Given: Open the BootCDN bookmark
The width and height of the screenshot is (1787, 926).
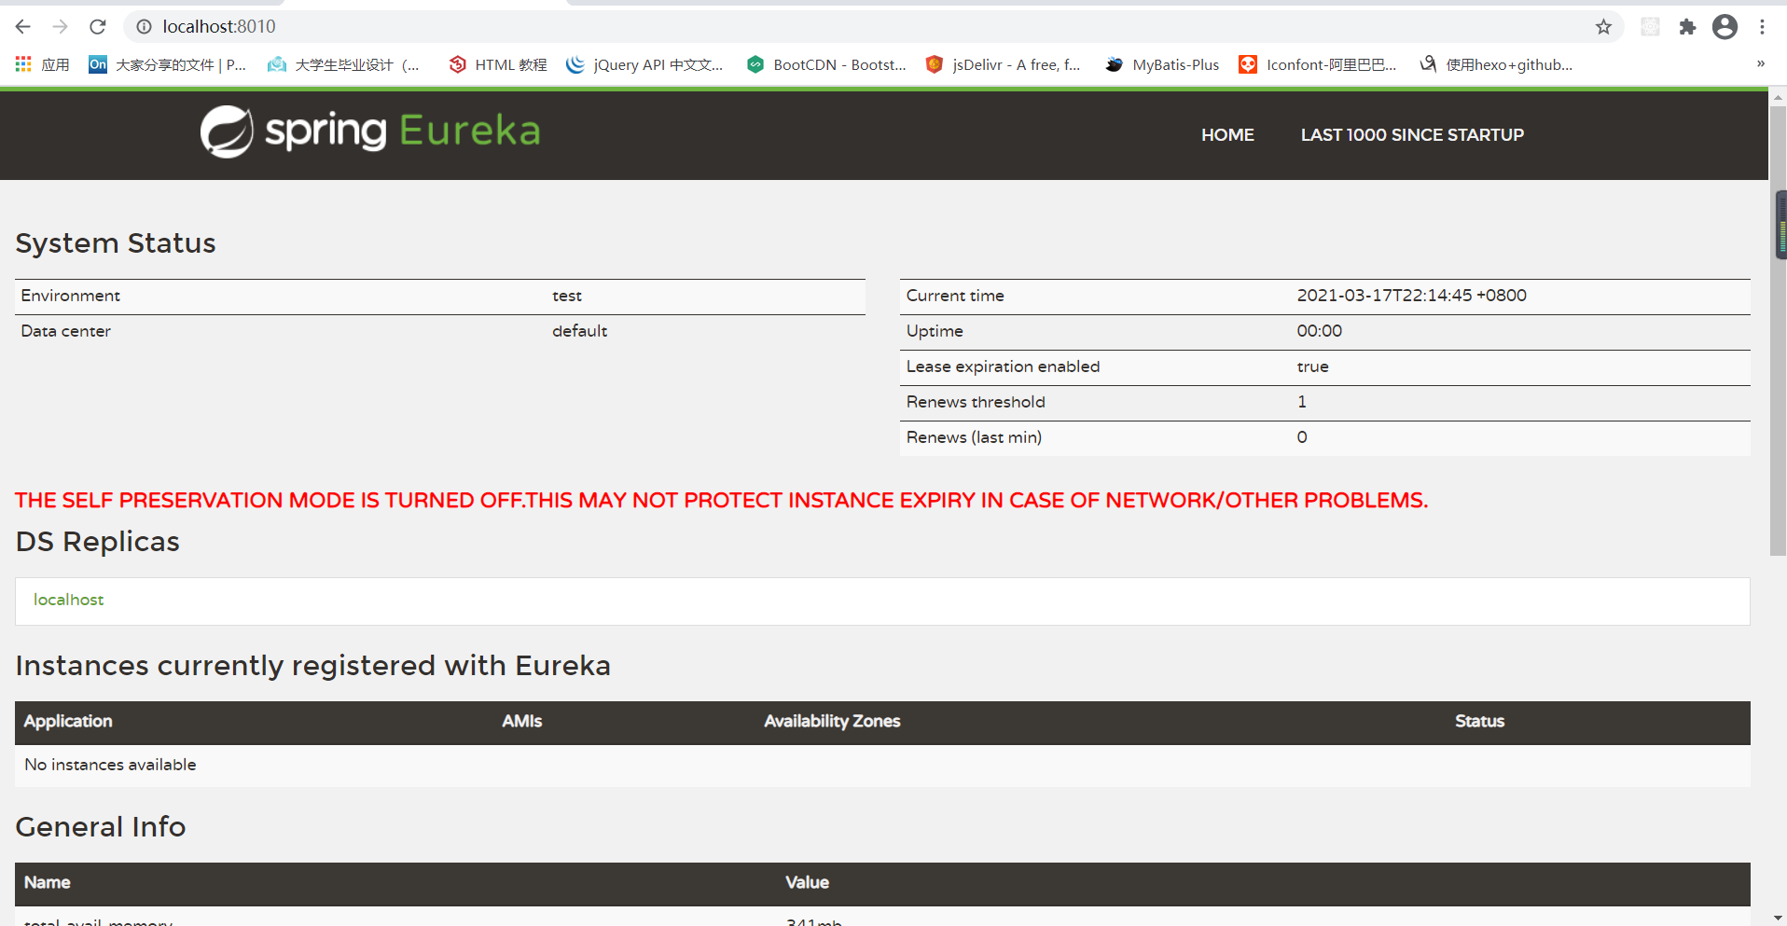Looking at the screenshot, I should tap(826, 64).
